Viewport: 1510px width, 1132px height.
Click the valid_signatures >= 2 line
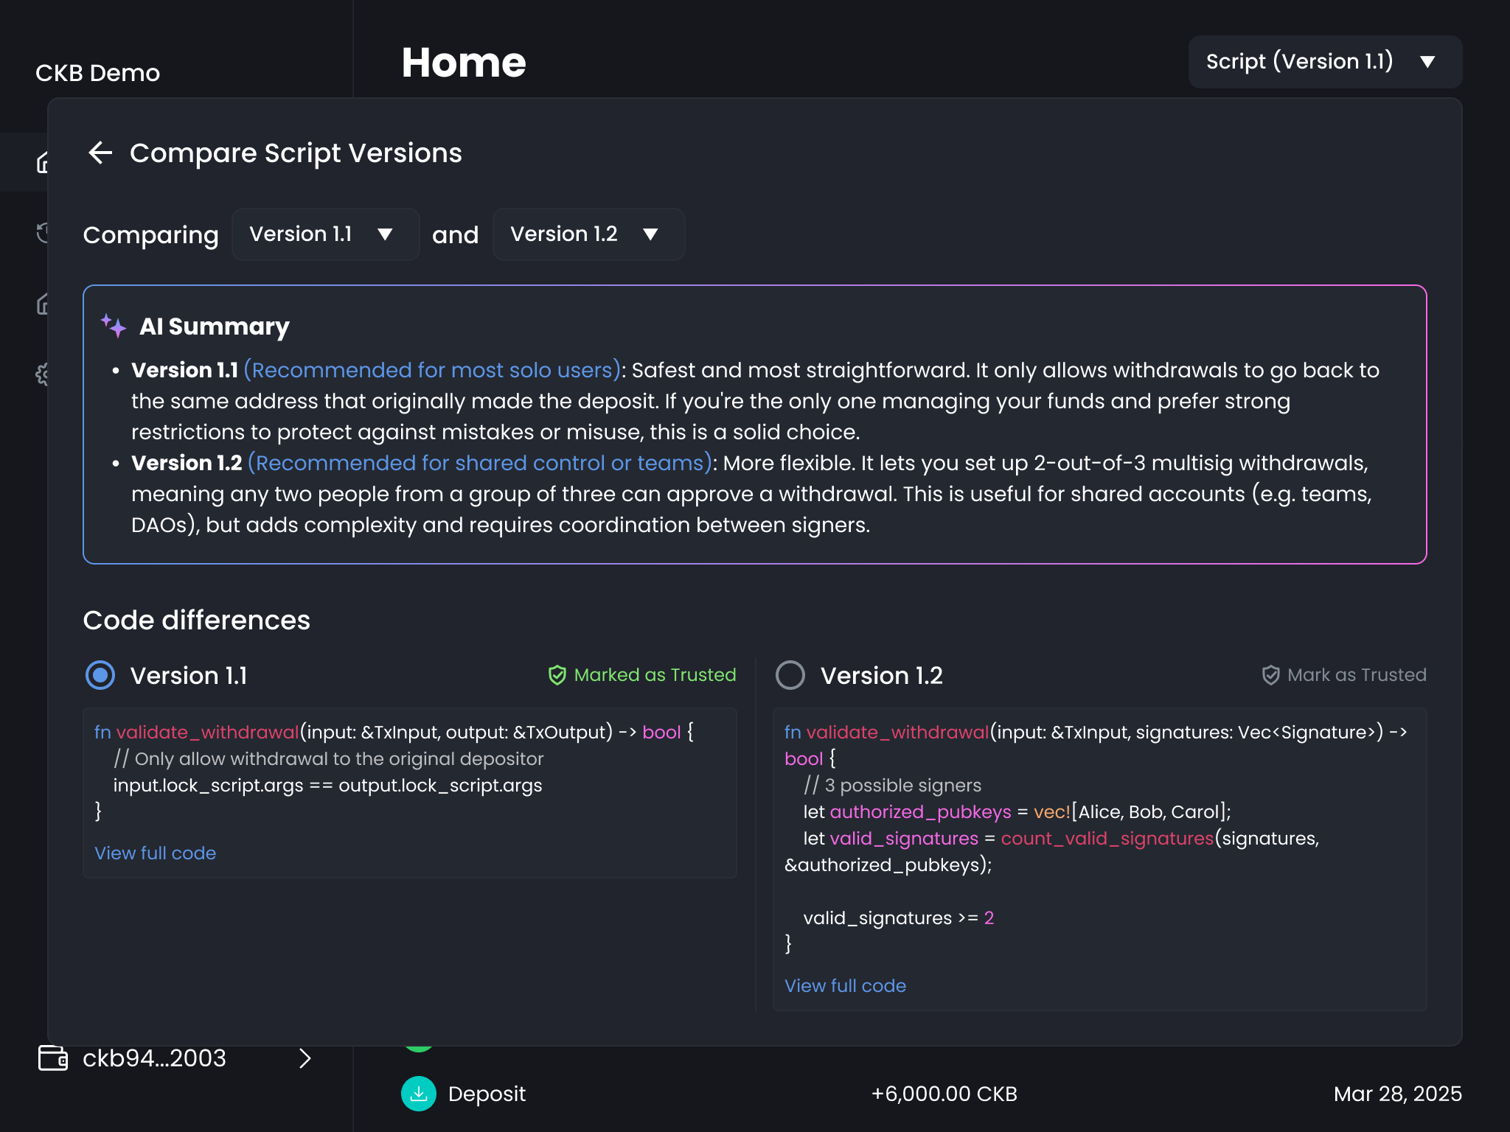tap(898, 918)
